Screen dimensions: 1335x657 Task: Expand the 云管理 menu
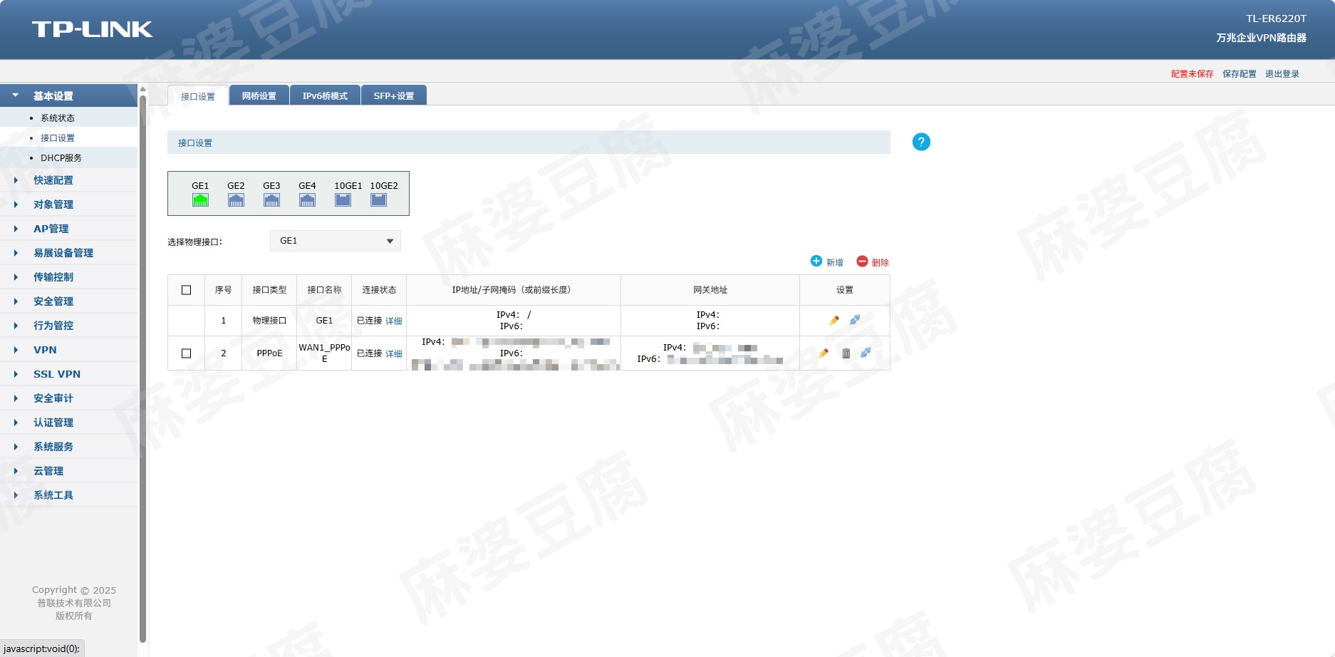coord(68,471)
